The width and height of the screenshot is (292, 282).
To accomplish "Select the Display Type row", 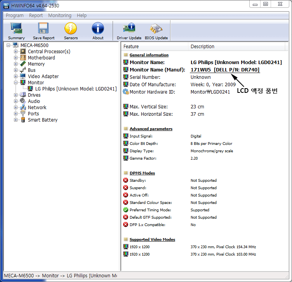I will tap(204, 151).
